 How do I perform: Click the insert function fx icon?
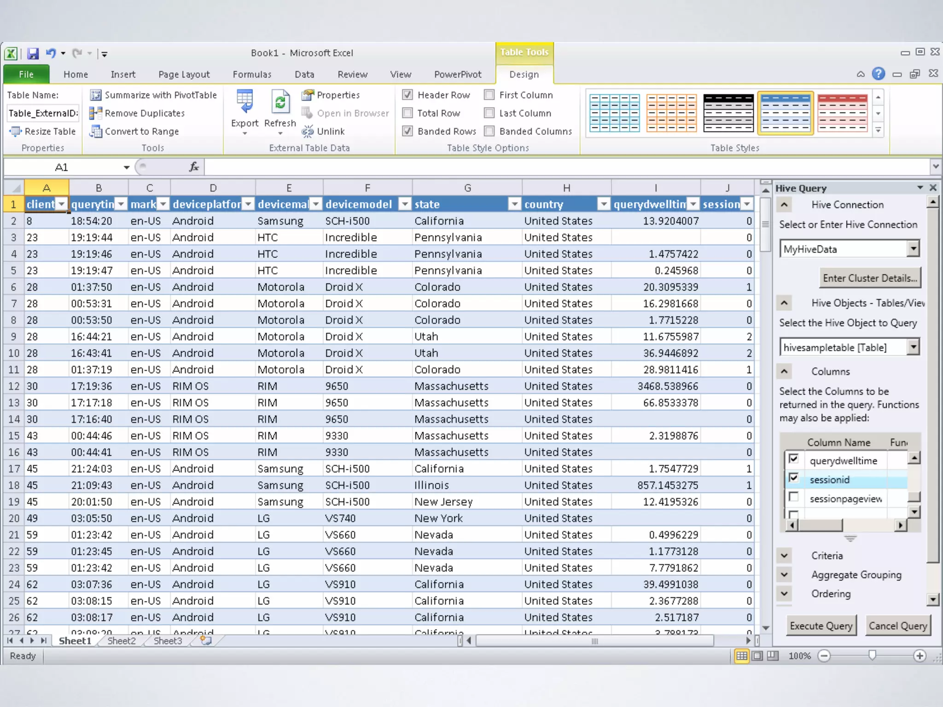194,167
